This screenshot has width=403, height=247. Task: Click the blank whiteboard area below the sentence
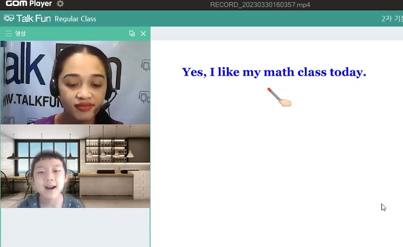click(x=276, y=173)
